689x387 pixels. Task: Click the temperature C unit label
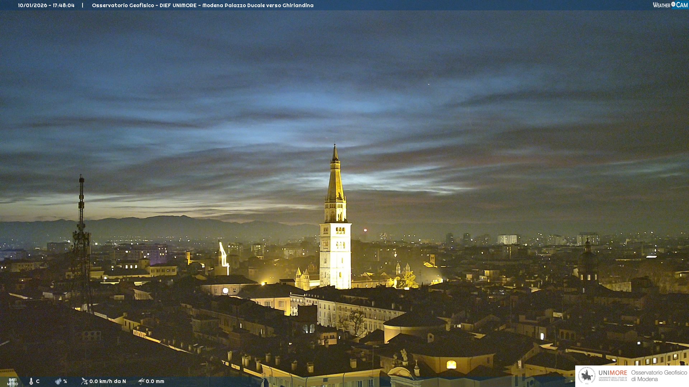click(x=38, y=381)
